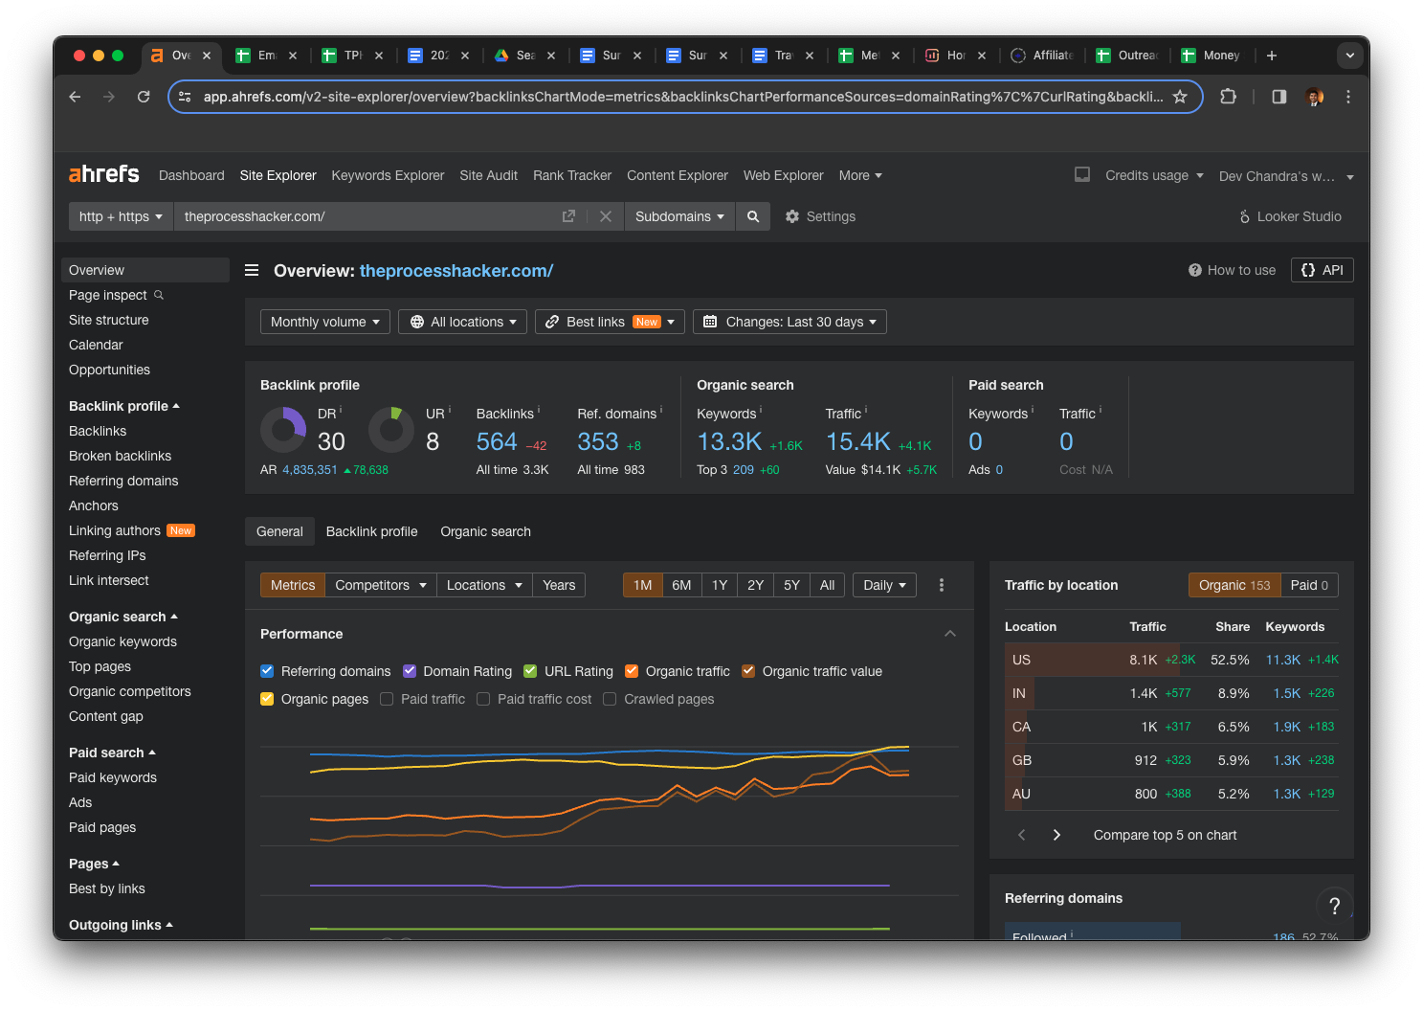Open the Daily interval dropdown
1423x1011 pixels.
(x=884, y=585)
